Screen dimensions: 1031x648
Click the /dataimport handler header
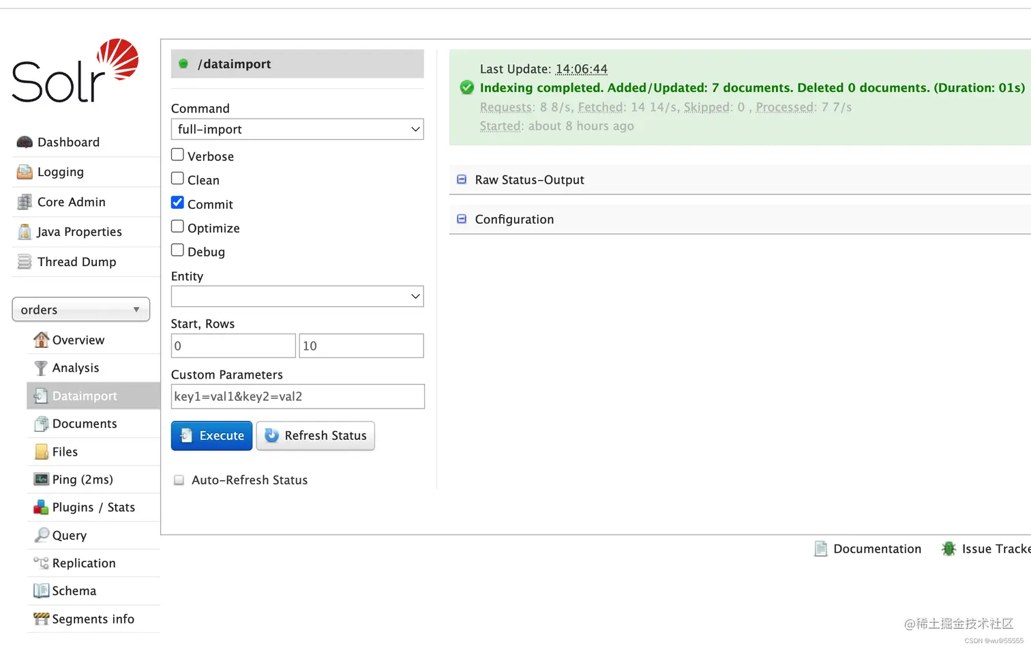297,63
